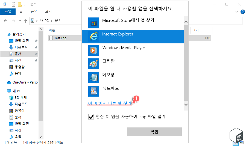Open the 파일 ribbon tab
246x146 pixels.
8,11
